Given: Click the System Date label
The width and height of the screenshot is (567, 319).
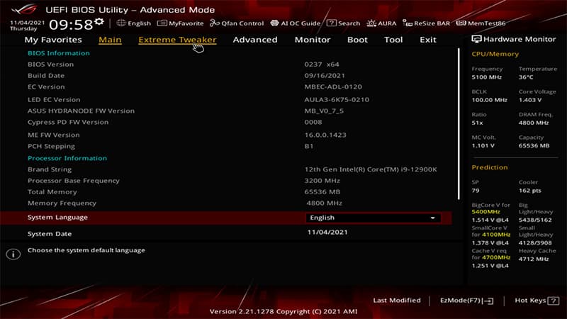Looking at the screenshot, I should click(x=50, y=234).
